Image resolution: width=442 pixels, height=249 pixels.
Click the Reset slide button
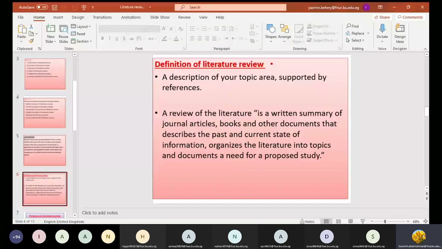78,34
